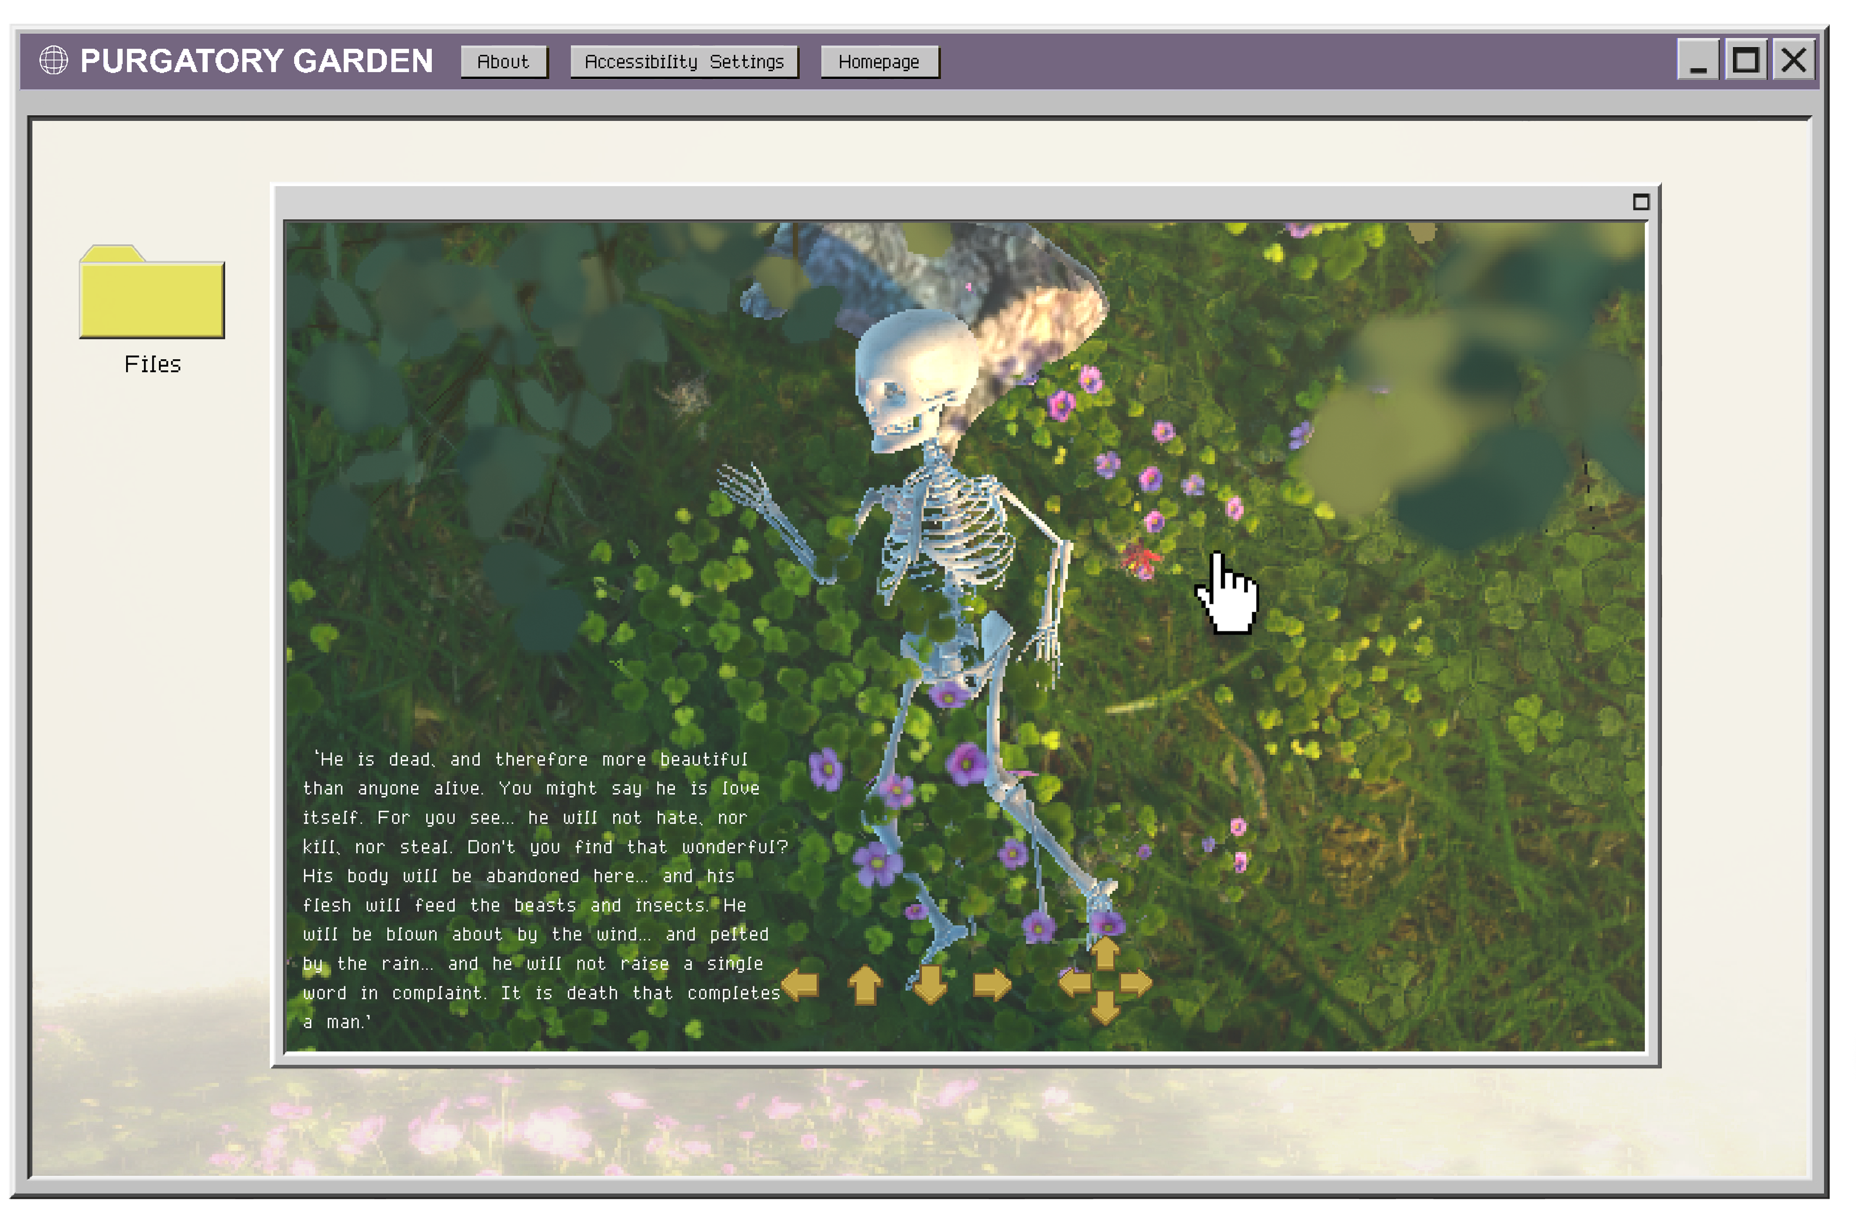1856x1222 pixels.
Task: Click right arrow of the cross-shaped arrow cluster
Action: click(x=1136, y=983)
